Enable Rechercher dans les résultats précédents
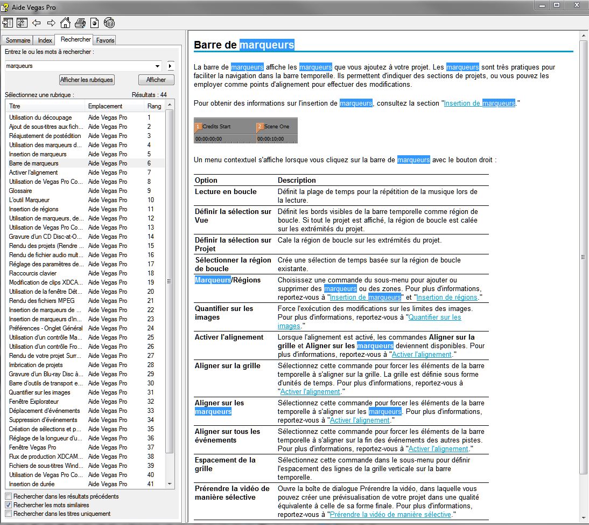Viewport: 589px width, 525px height. (8, 496)
